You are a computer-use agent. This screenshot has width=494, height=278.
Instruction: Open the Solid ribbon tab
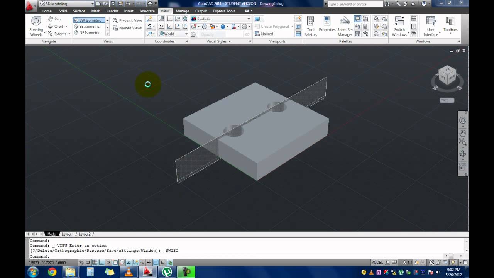[63, 11]
